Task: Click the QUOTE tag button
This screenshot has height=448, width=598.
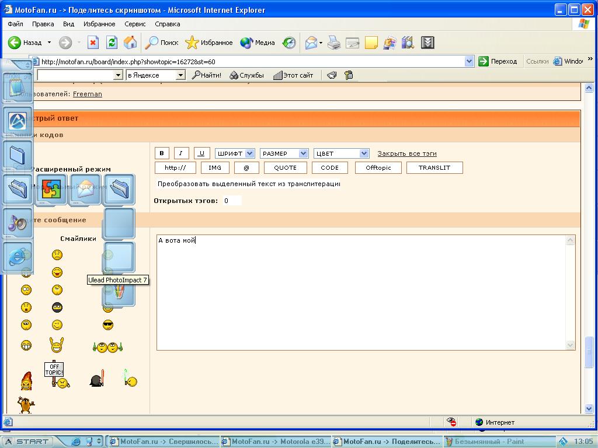Action: click(285, 167)
